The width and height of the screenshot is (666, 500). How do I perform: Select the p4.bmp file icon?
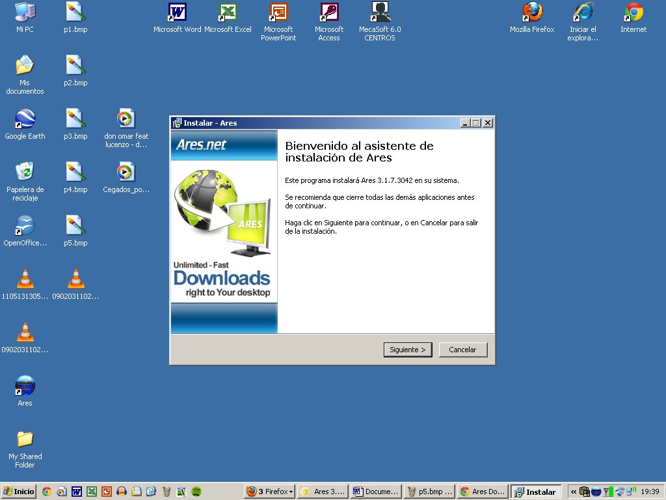75,178
